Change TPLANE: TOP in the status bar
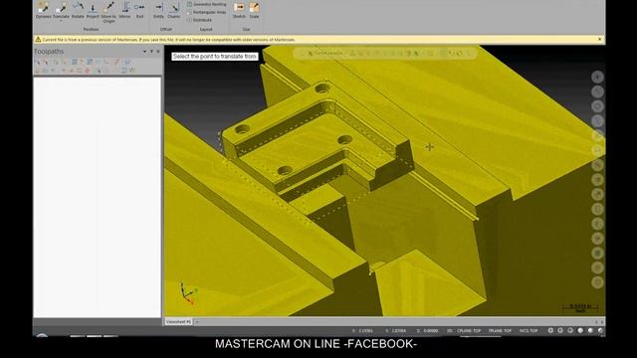637x358 pixels. click(500, 331)
